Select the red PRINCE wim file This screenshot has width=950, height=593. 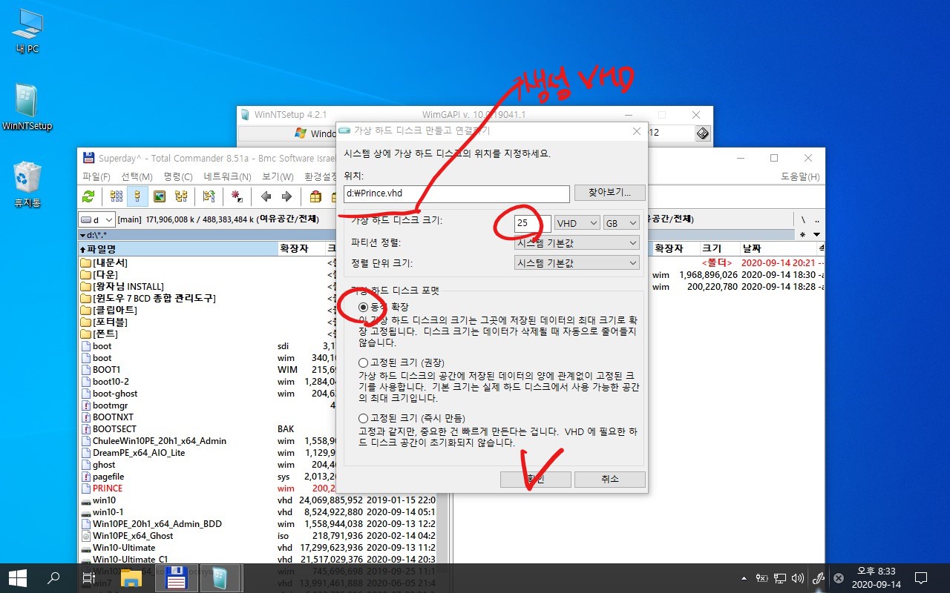click(256, 488)
